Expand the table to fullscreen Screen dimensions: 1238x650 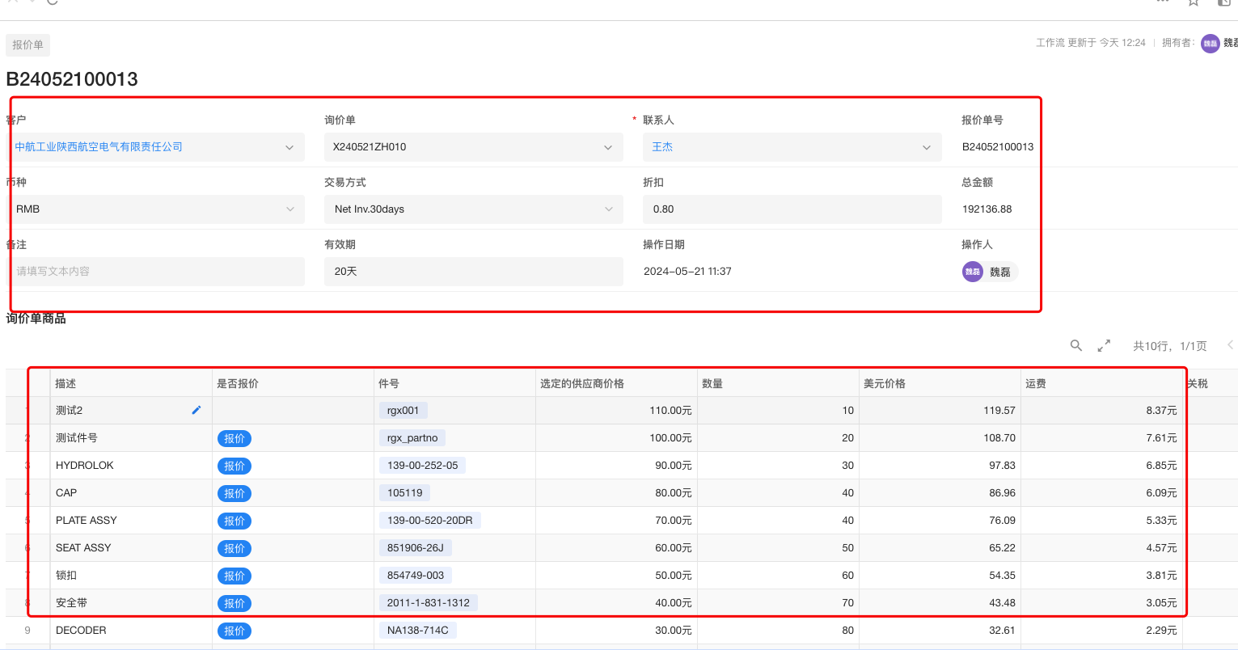(1104, 345)
